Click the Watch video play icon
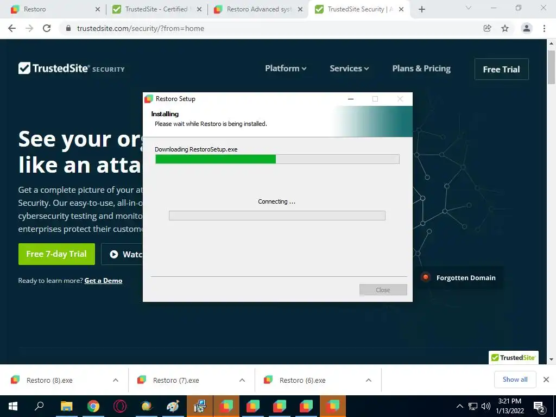 (x=114, y=254)
